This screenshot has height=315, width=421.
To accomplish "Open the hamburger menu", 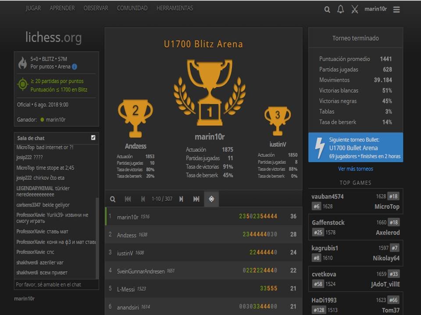I will [396, 10].
